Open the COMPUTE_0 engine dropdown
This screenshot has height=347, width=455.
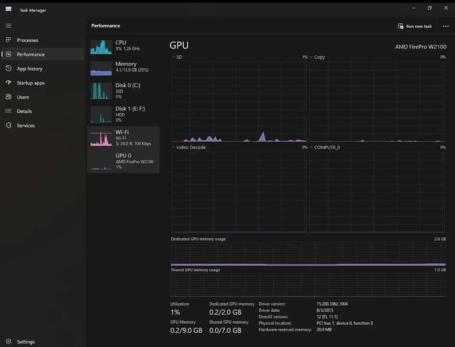point(311,147)
